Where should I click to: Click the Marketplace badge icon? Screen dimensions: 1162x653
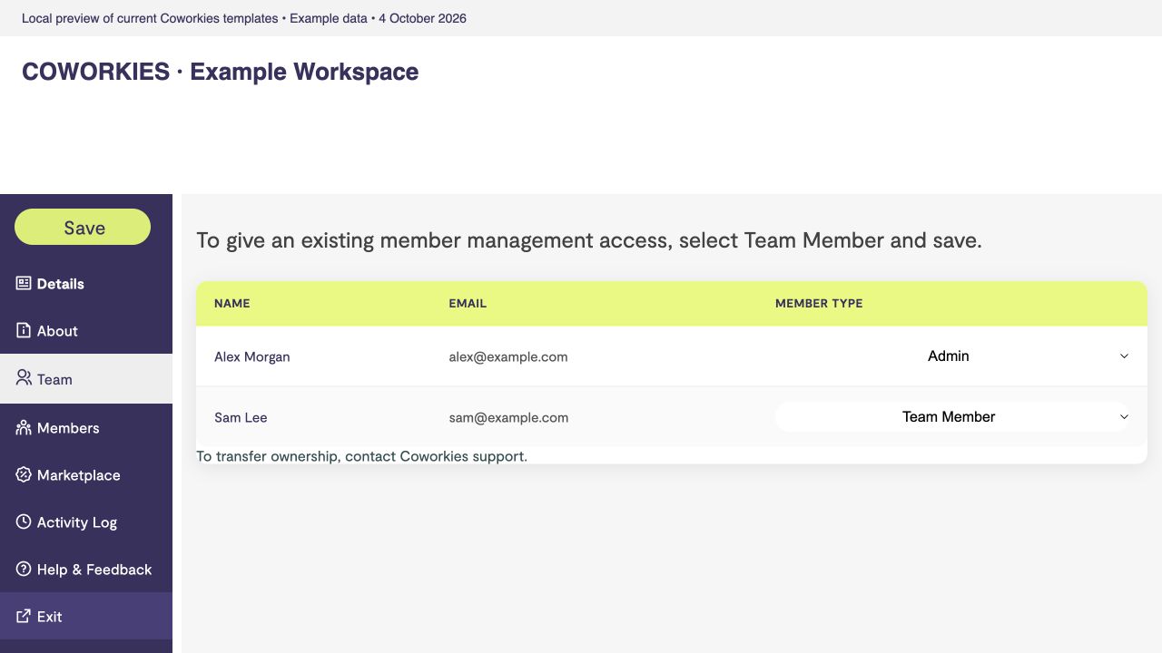tap(24, 474)
